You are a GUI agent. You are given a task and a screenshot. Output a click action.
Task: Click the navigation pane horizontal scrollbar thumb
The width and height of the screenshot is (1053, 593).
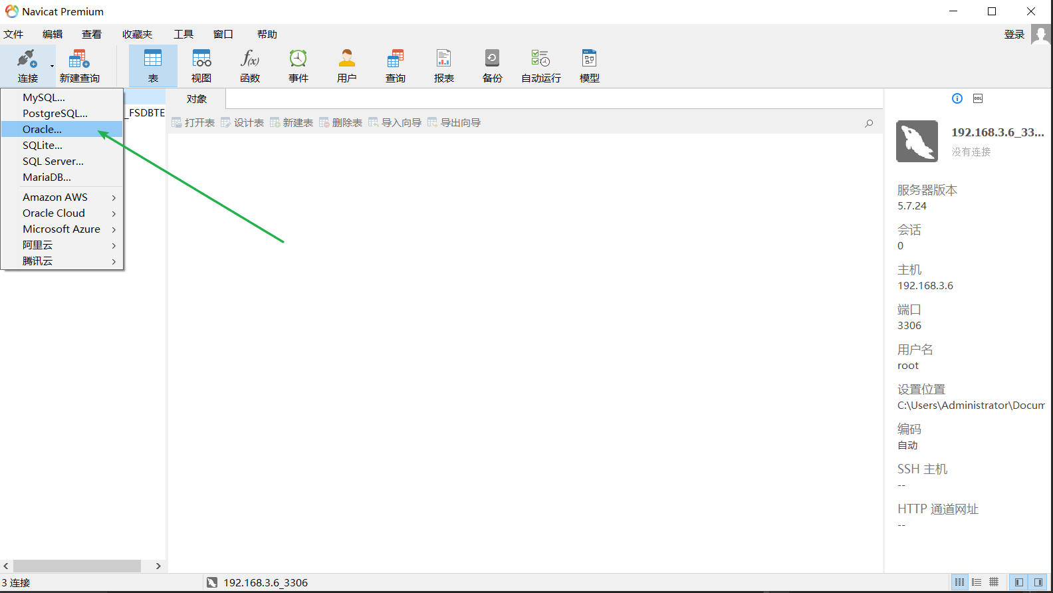[x=77, y=566]
